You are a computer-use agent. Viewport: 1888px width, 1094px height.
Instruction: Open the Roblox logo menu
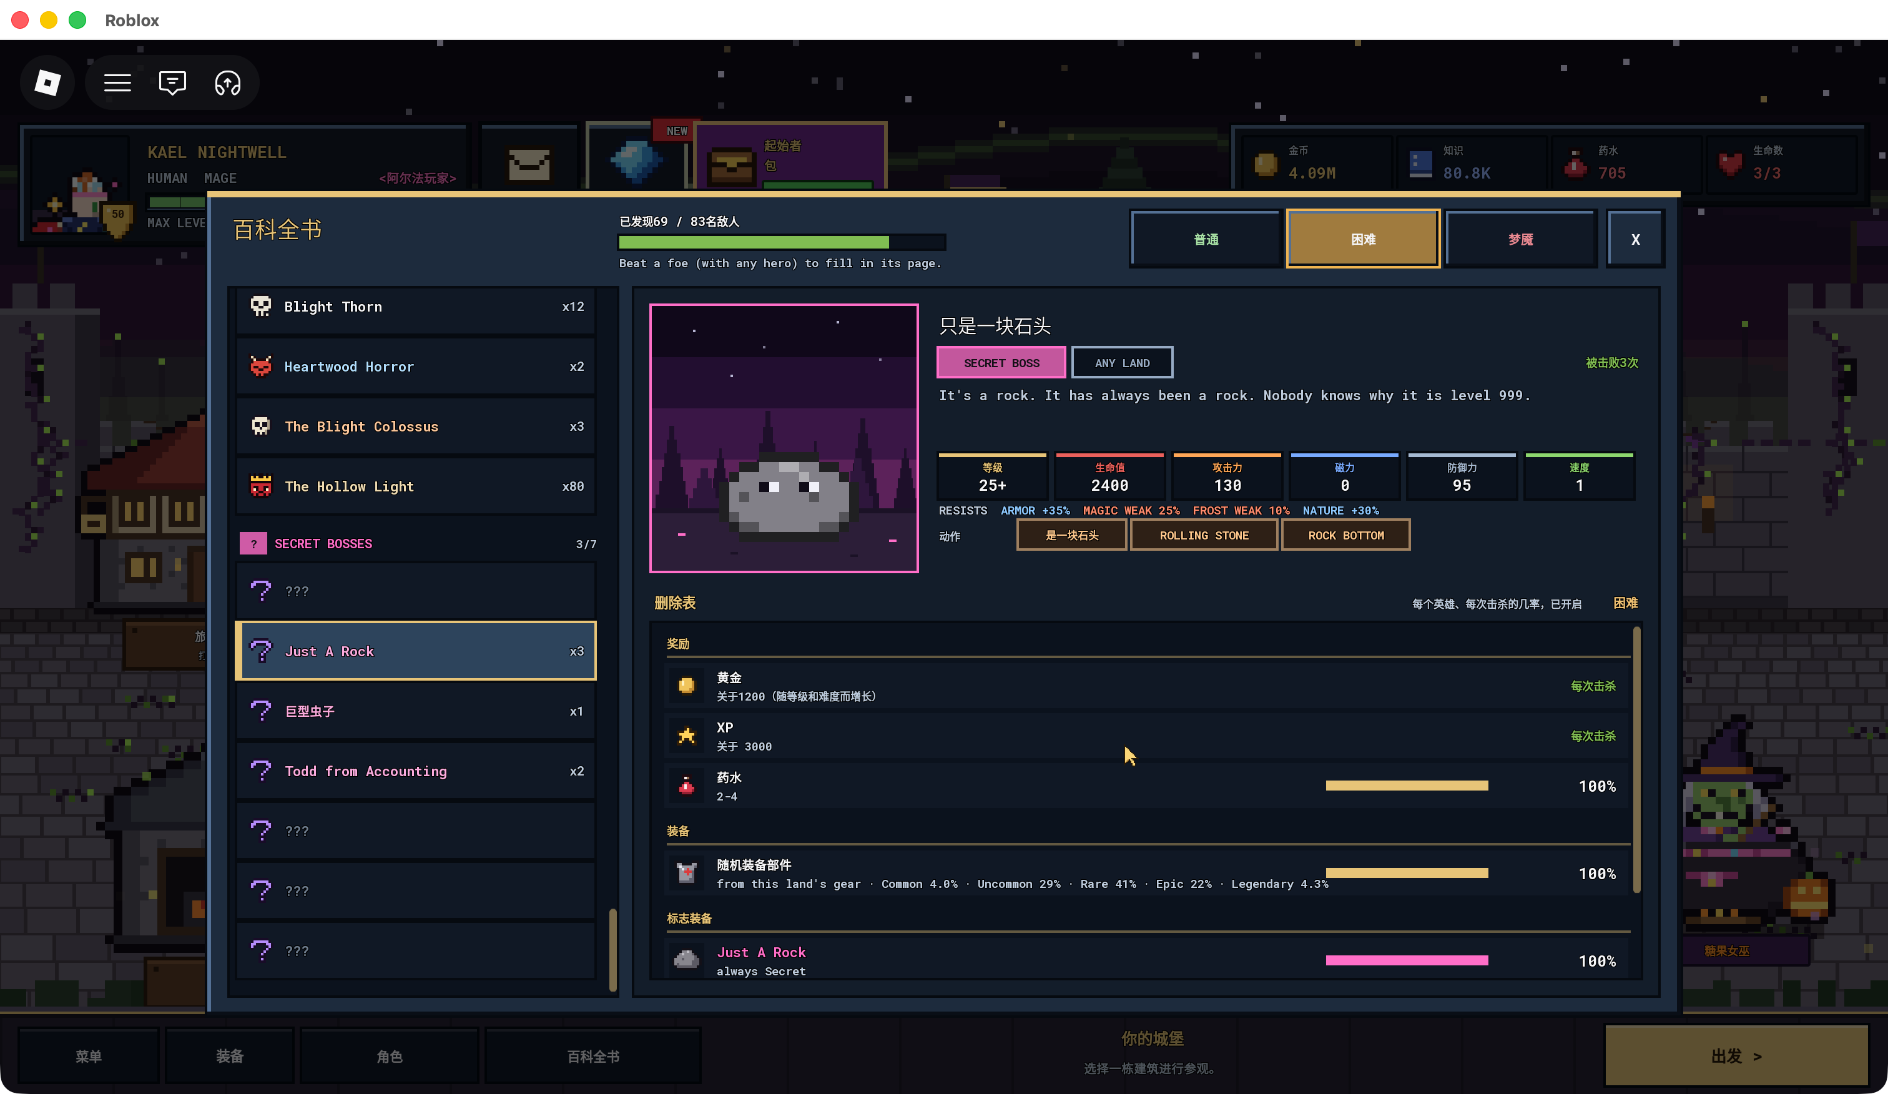click(48, 82)
